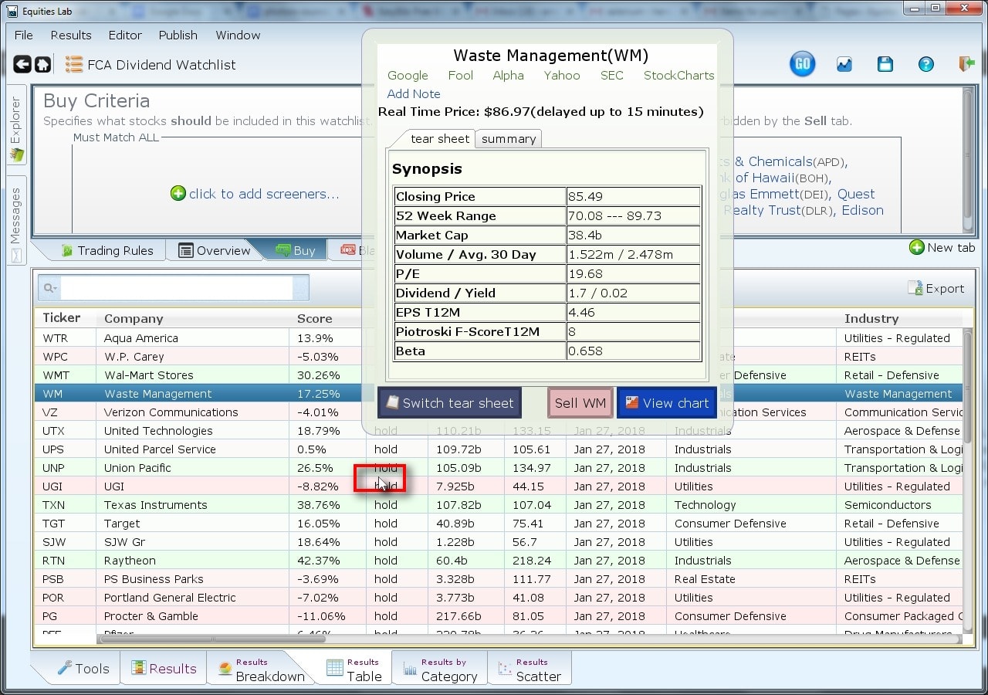Open the Google link for WM
Screen dimensions: 988x695
(x=408, y=76)
